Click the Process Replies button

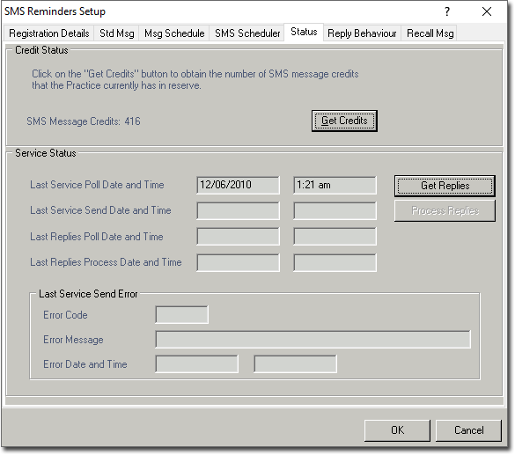445,210
